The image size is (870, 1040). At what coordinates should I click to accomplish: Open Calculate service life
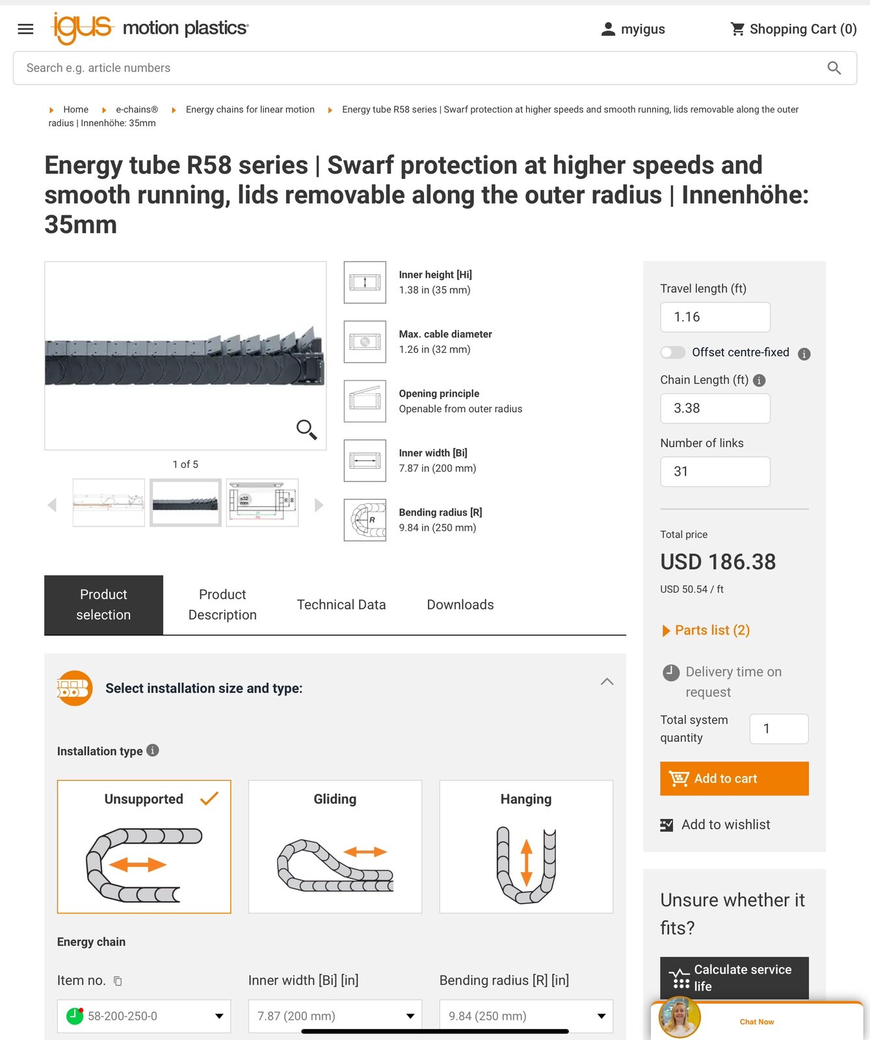tap(733, 978)
